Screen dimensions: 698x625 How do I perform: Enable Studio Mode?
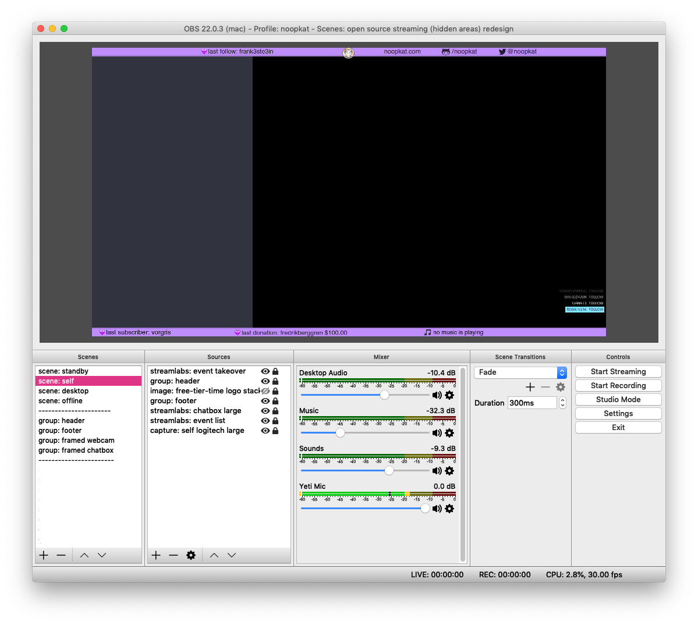(618, 399)
